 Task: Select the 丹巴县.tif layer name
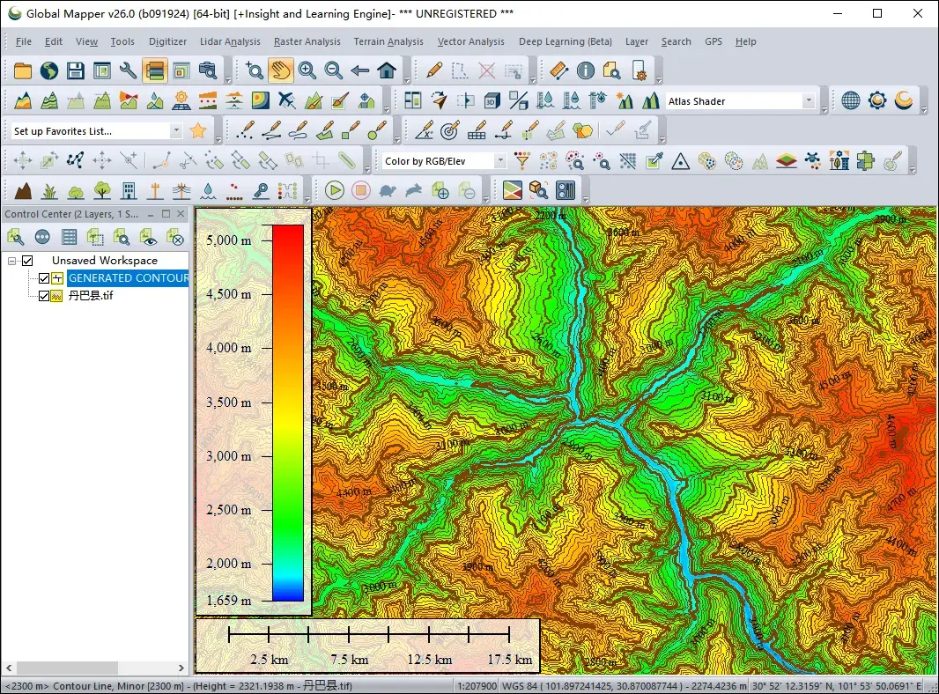[91, 296]
